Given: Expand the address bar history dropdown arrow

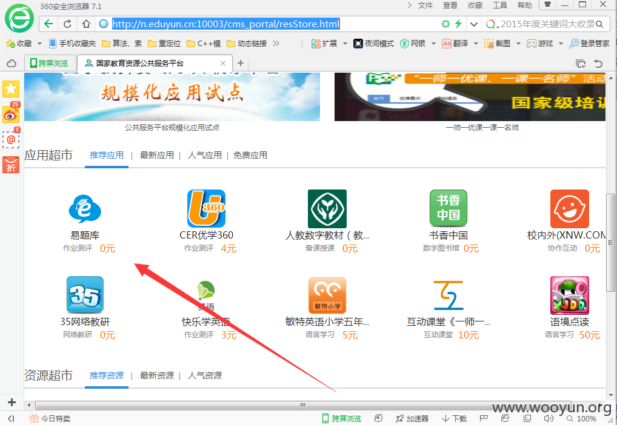Looking at the screenshot, I should (474, 24).
